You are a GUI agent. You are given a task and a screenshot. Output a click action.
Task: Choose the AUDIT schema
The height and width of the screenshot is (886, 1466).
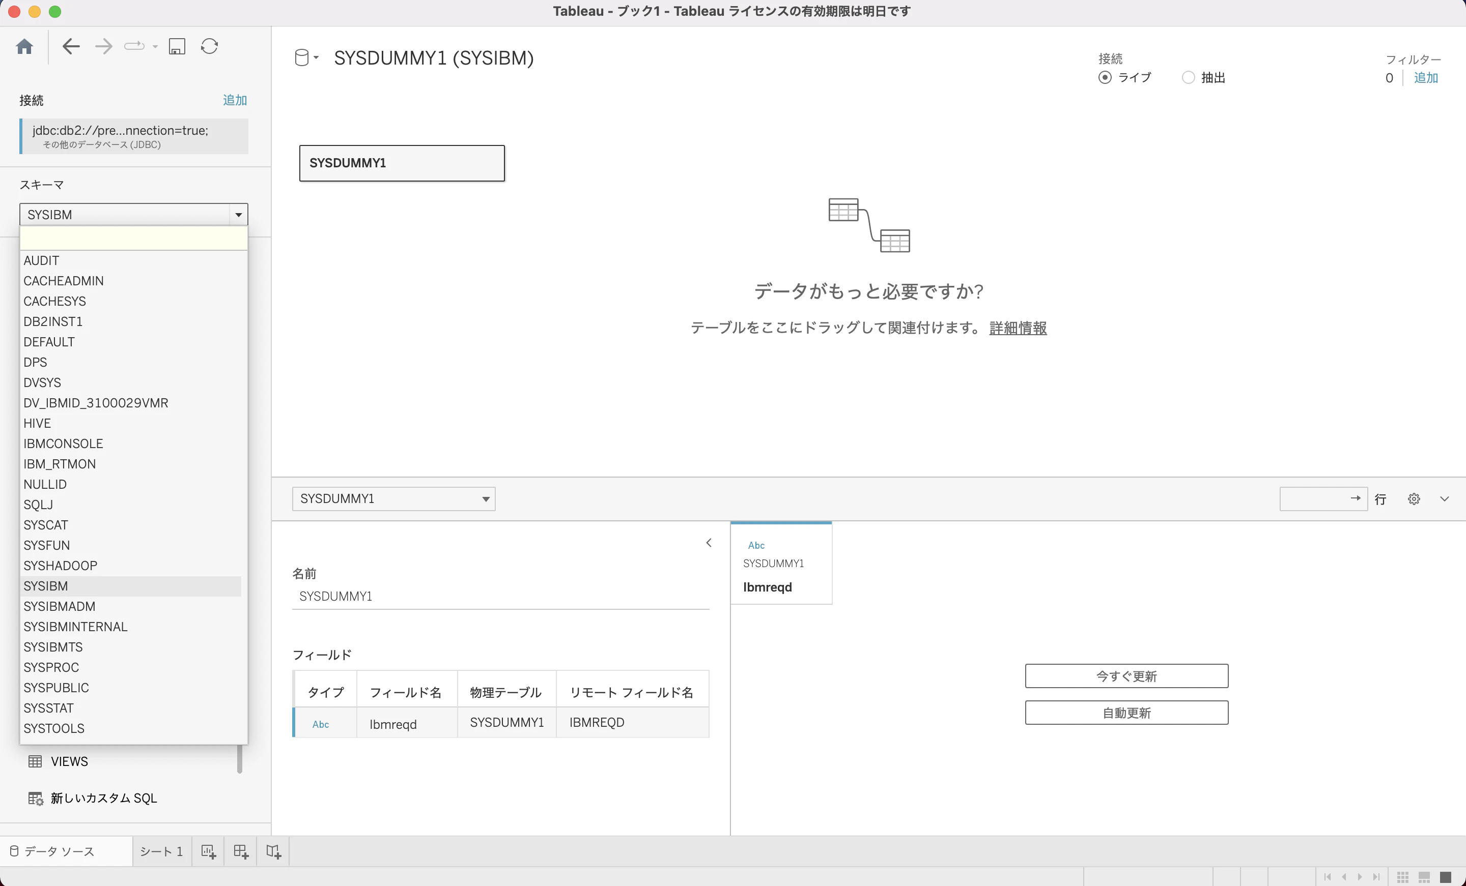[132, 260]
